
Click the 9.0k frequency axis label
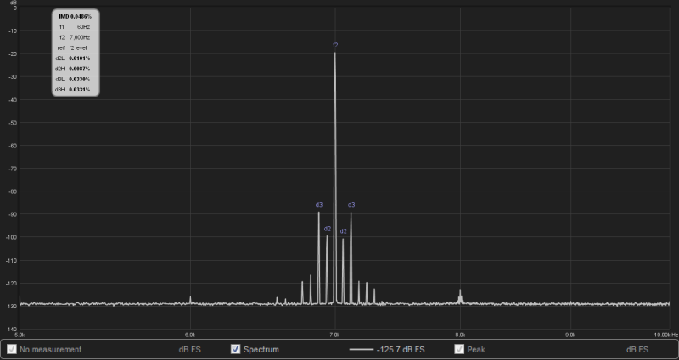coord(570,335)
